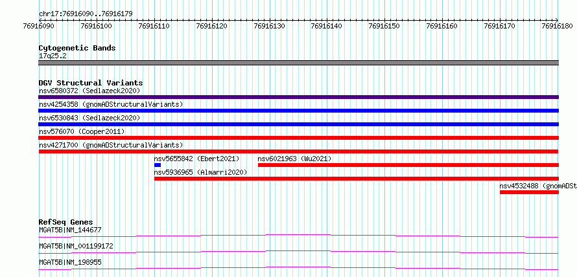577x277 pixels.
Task: Click ruler position 76916100
Action: [x=97, y=26]
